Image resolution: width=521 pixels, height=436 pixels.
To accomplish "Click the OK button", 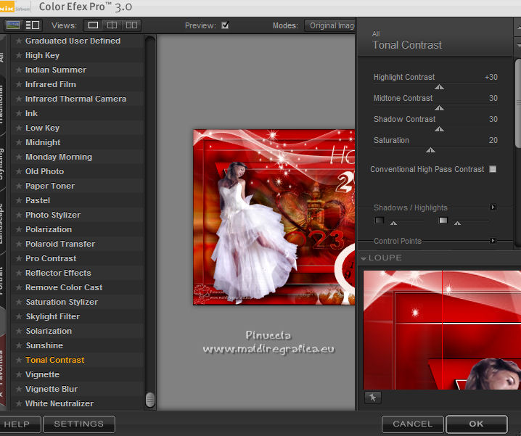I will point(476,424).
